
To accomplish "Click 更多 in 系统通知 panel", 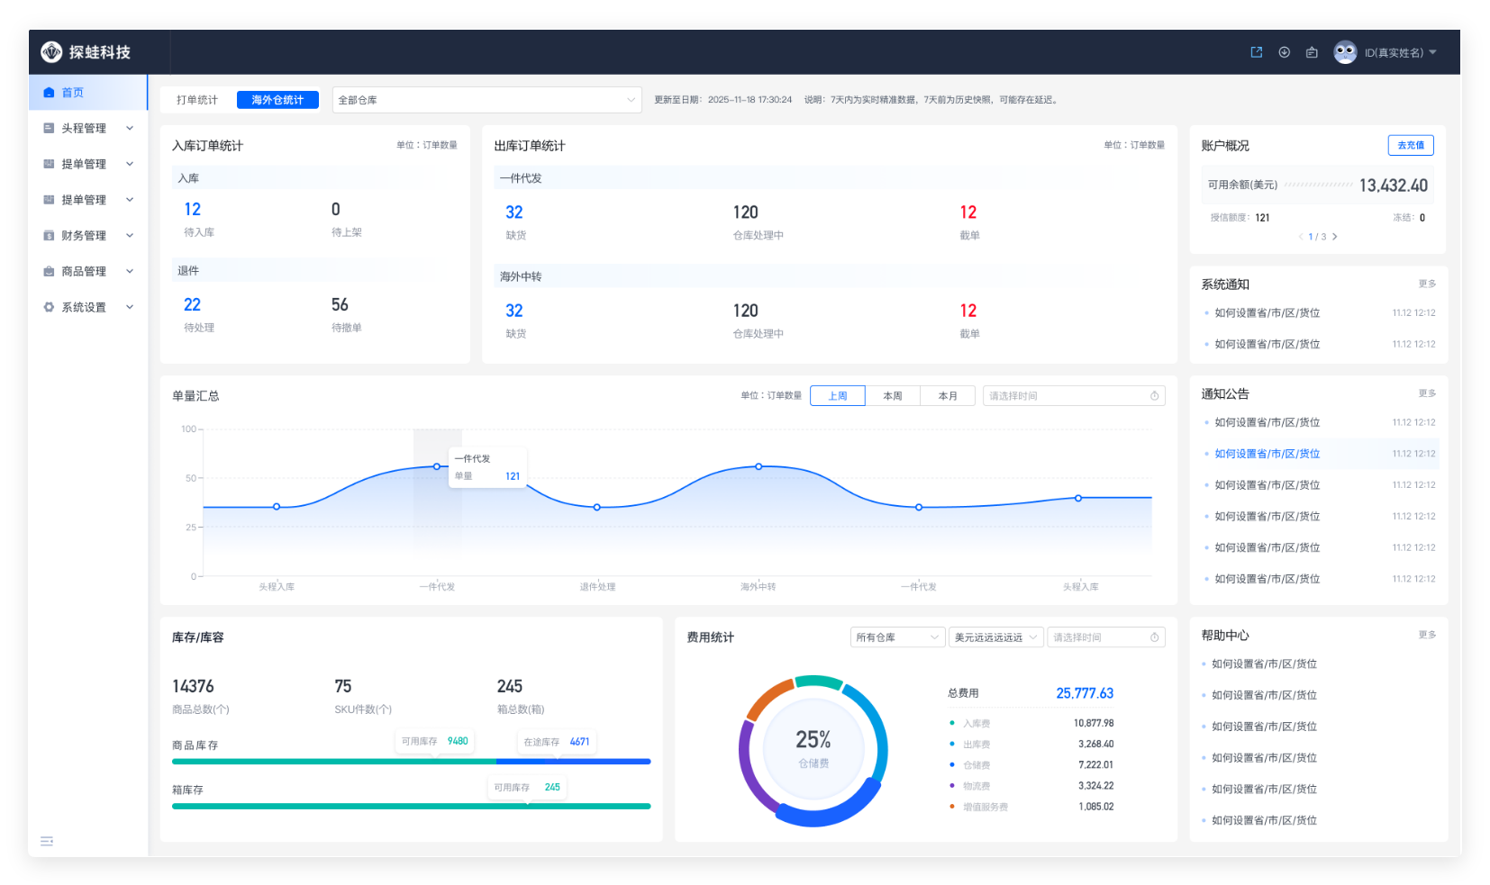I will click(1427, 284).
